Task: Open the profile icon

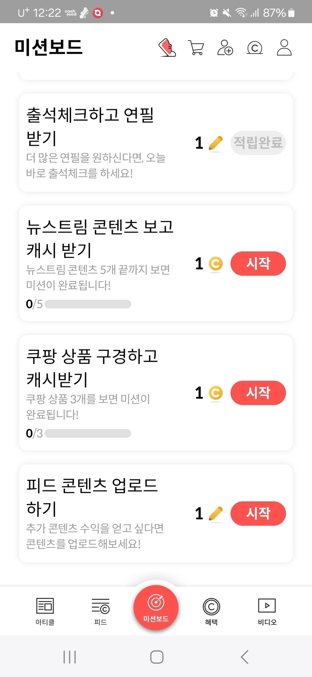Action: coord(284,48)
